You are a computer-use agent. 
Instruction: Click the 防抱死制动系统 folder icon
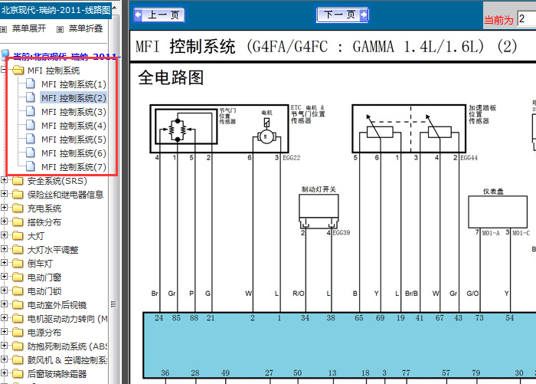pos(18,346)
